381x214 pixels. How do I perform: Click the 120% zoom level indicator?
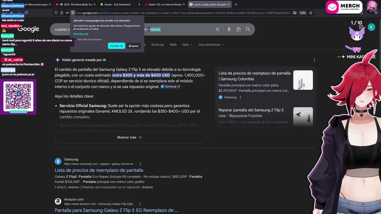pos(303,13)
